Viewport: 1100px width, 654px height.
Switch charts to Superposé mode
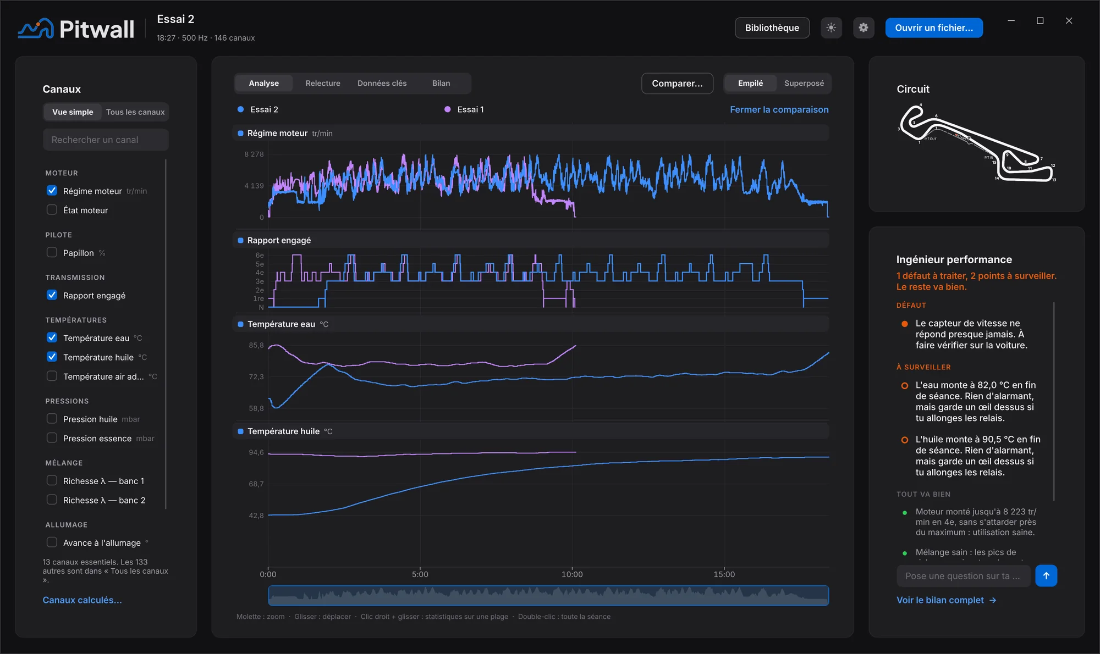point(804,83)
